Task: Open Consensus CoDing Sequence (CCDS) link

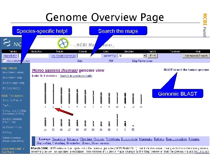Action: (x=14, y=112)
